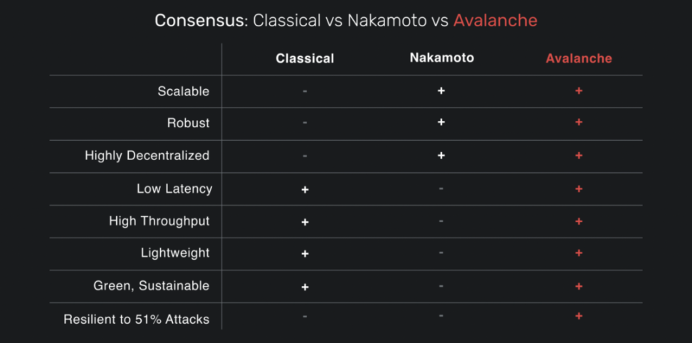Click Nakamoto minus for Low Latency
The width and height of the screenshot is (692, 343).
pyautogui.click(x=441, y=189)
